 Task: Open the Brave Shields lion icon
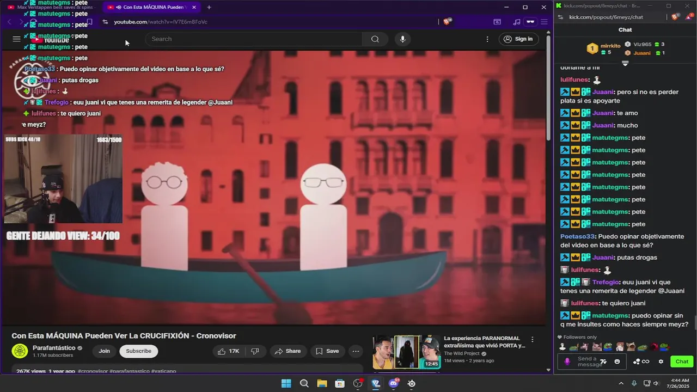(447, 22)
